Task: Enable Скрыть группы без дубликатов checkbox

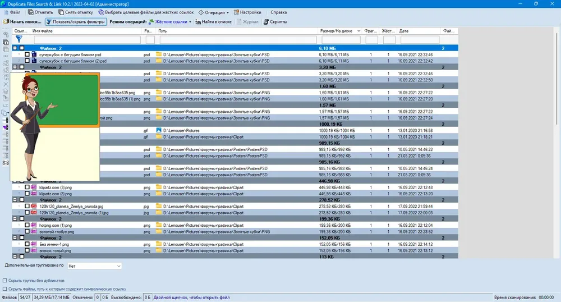Action: pos(5,281)
